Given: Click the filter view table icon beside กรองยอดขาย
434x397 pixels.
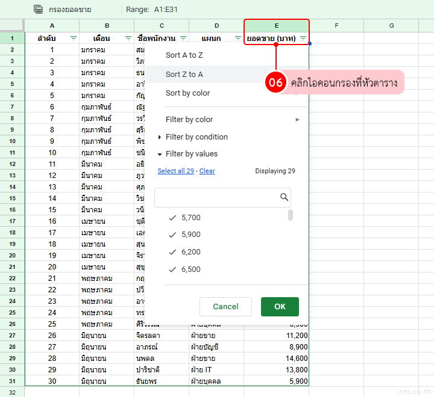Looking at the screenshot, I should pos(39,10).
